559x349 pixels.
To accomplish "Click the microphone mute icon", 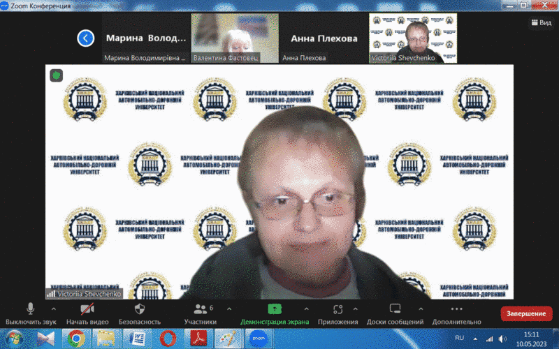I will tap(31, 309).
